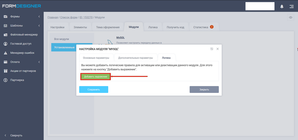This screenshot has height=140, width=298.
Task: Click the Добавить выражение button
Action: click(x=96, y=77)
